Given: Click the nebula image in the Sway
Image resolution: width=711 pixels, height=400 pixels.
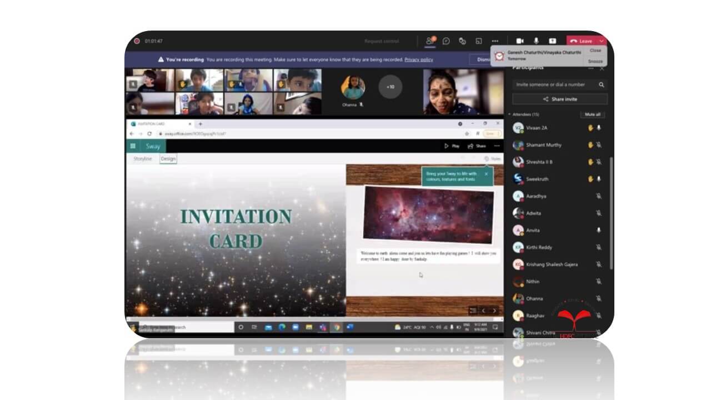Looking at the screenshot, I should [428, 214].
